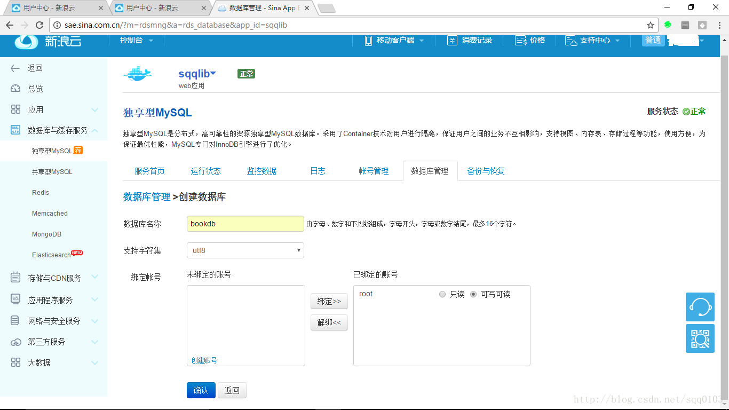729x410 pixels.
Task: Switch to second 用户中心 - 新浪云 browser tab
Action: 159,8
